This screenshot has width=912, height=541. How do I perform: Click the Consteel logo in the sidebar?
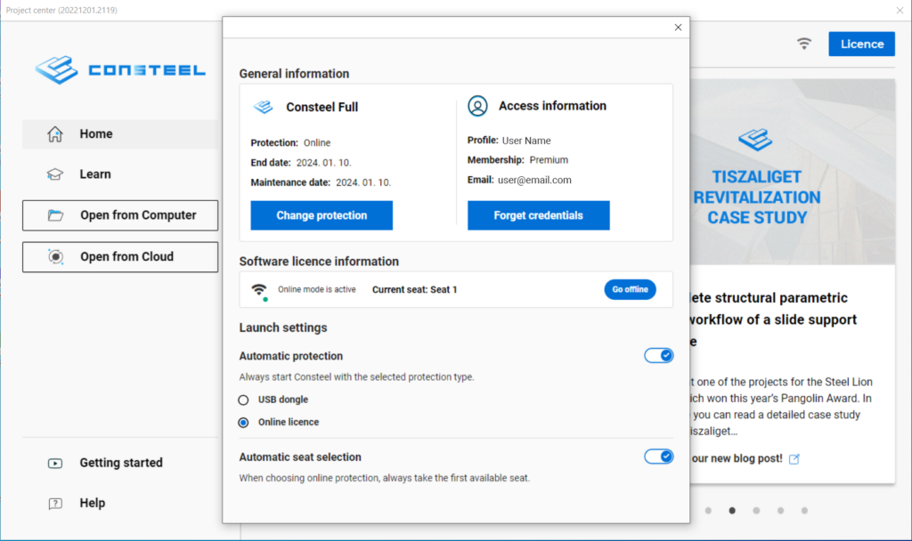point(120,70)
